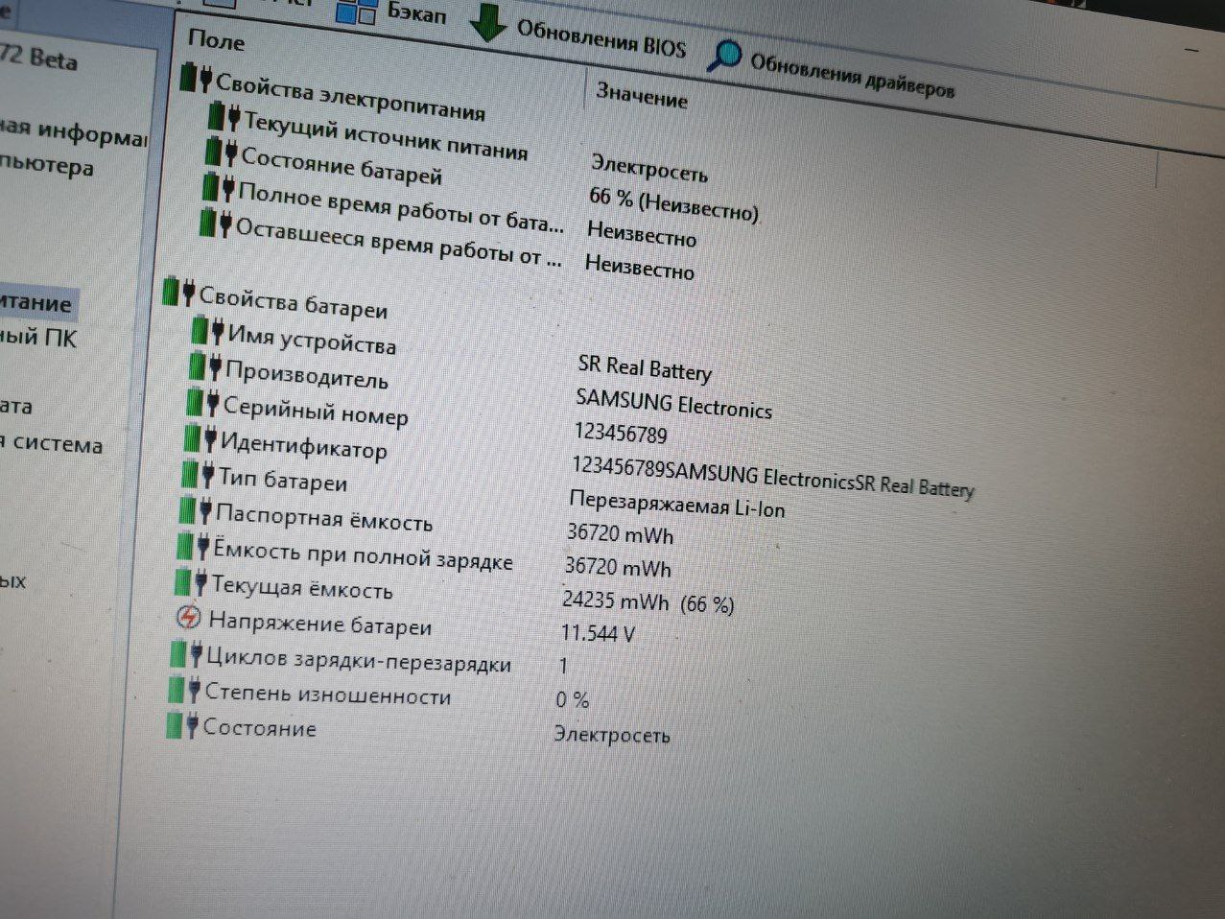Select the wear level value 0 %
1225x919 pixels.
573,699
